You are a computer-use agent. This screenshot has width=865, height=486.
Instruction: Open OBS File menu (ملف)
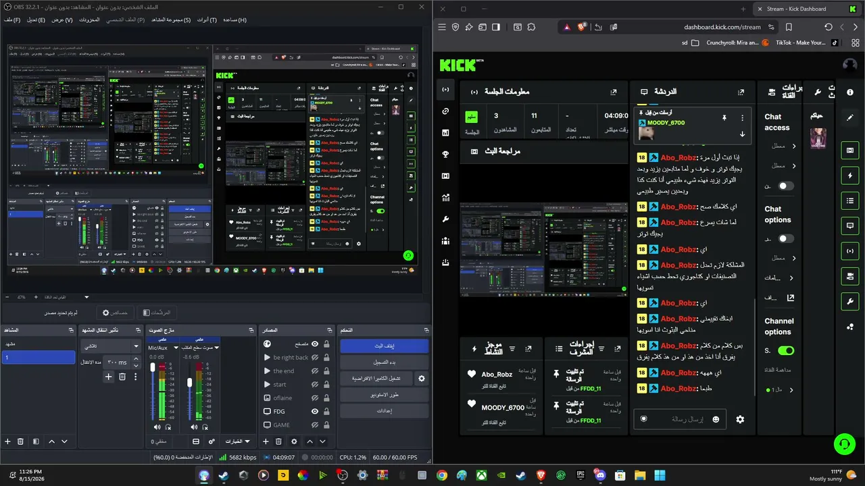[x=12, y=20]
